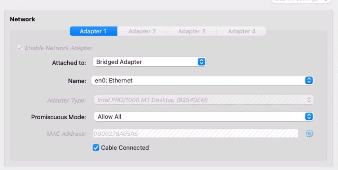Image resolution: width=338 pixels, height=170 pixels.
Task: Generate a new random MAC address
Action: click(x=309, y=134)
